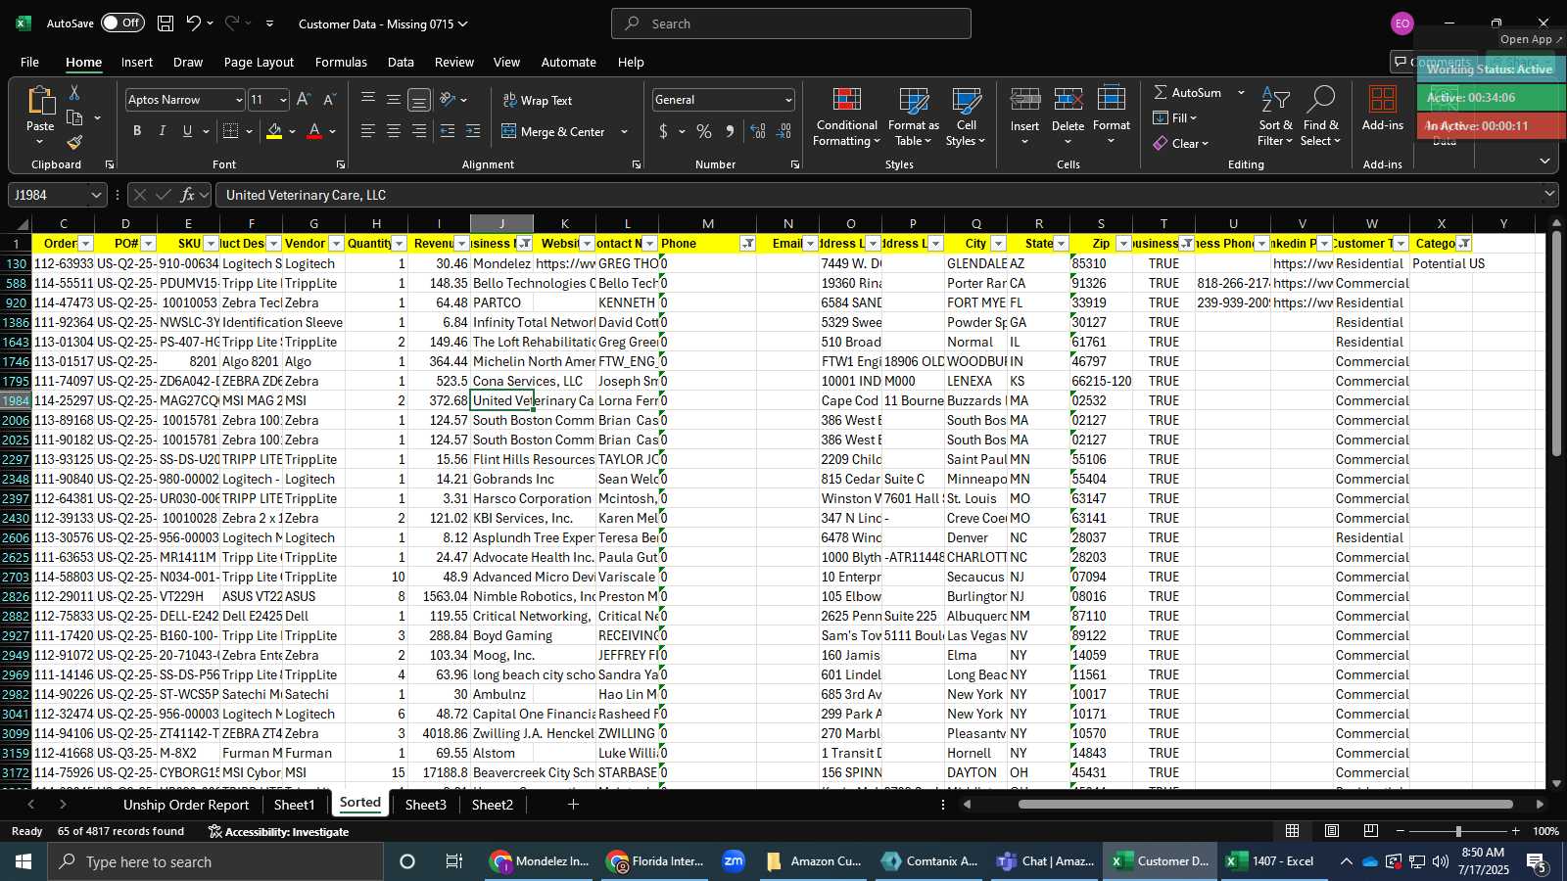
Task: Open the Name Box dropdown
Action: (96, 195)
